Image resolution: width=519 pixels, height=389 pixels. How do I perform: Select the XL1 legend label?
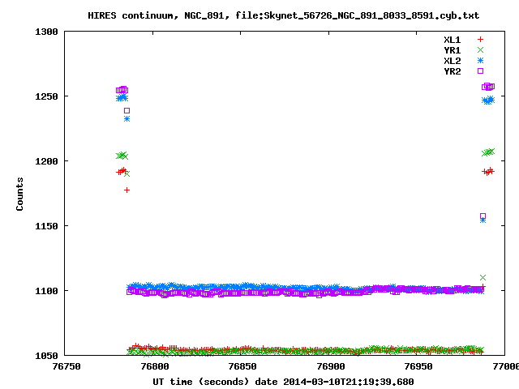[453, 40]
